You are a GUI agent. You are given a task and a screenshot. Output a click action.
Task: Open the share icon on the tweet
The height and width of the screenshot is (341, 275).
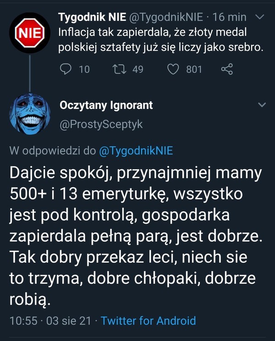pyautogui.click(x=227, y=69)
